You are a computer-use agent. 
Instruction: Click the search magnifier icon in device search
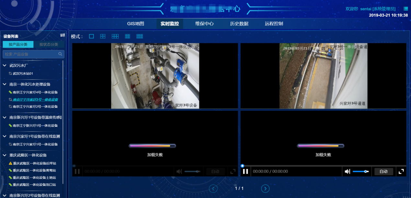[60, 54]
